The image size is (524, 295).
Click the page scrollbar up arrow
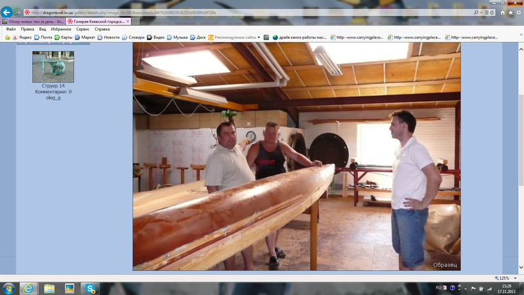521,49
